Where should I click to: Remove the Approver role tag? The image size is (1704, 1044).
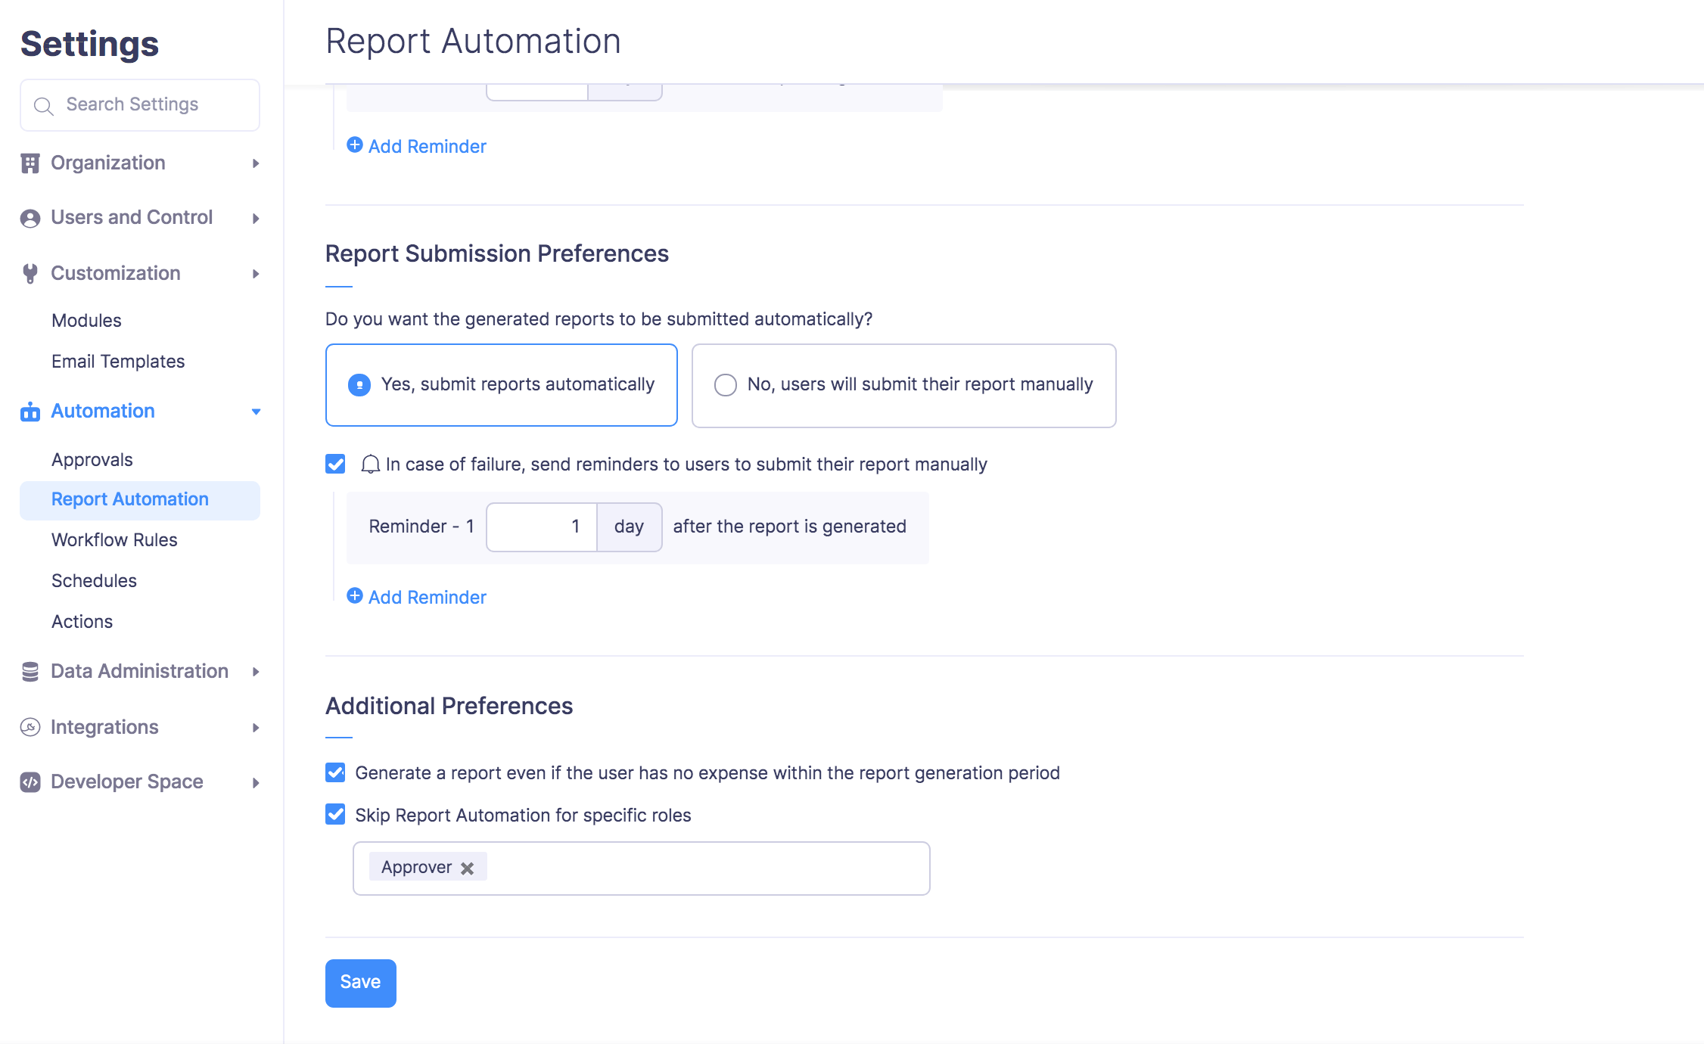click(x=468, y=868)
